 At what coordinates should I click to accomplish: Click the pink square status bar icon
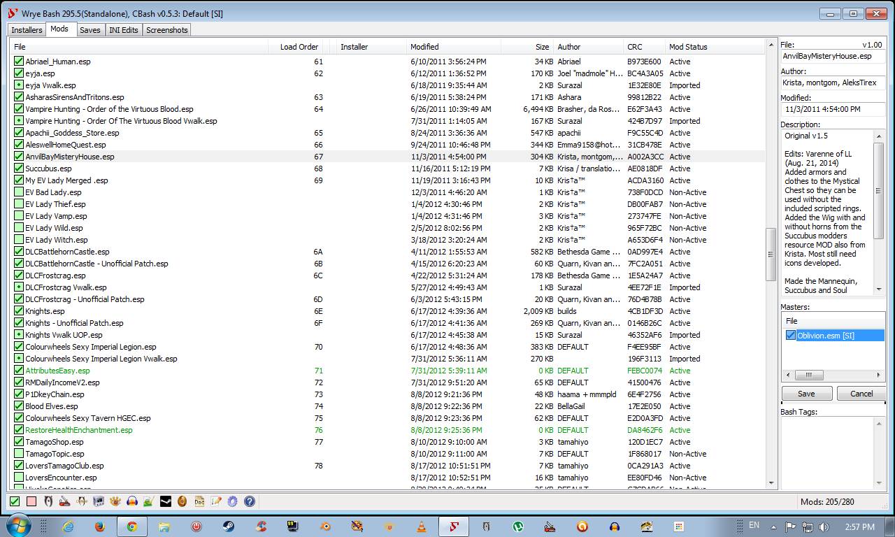coord(31,501)
